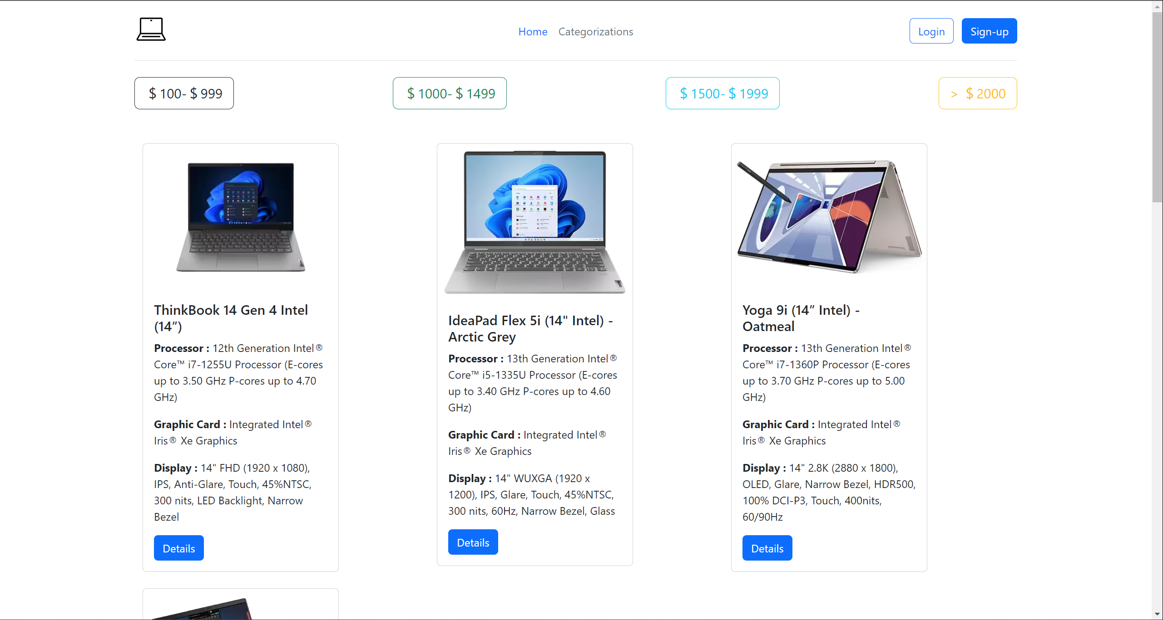The width and height of the screenshot is (1163, 620).
Task: Click the laptop logo icon
Action: pos(151,29)
